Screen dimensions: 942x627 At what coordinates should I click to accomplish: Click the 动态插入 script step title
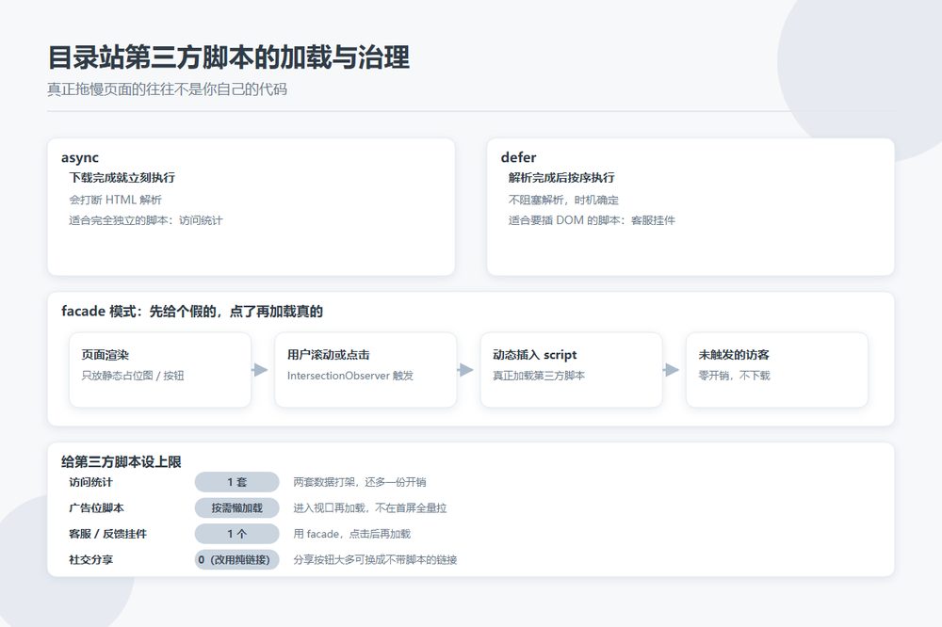tap(535, 355)
